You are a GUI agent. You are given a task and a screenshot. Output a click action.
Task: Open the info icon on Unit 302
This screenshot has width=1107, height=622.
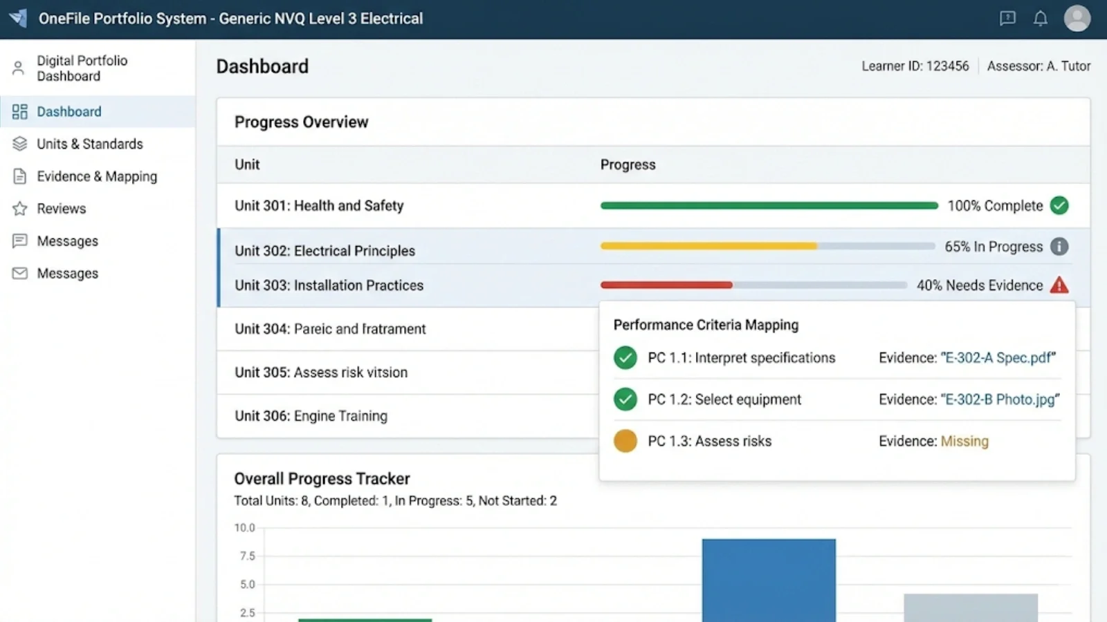coord(1060,246)
